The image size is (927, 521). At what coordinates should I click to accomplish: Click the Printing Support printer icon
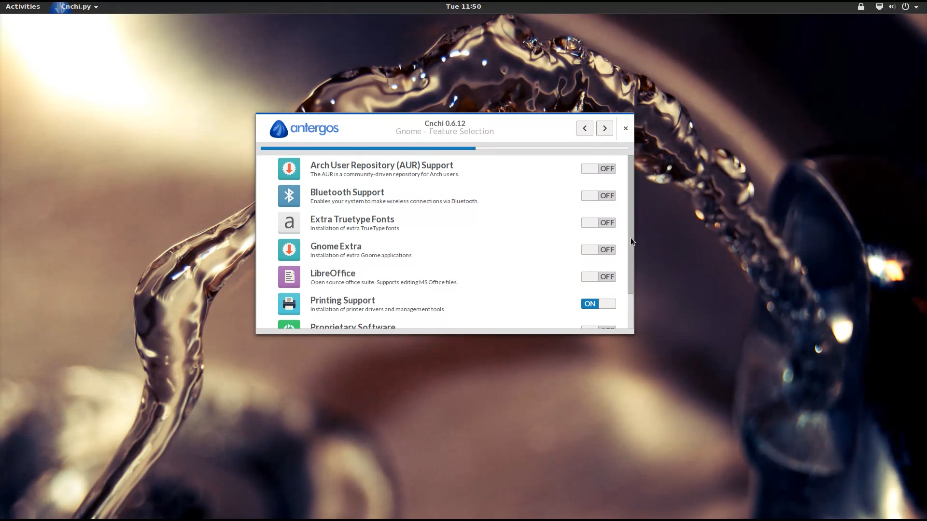289,304
